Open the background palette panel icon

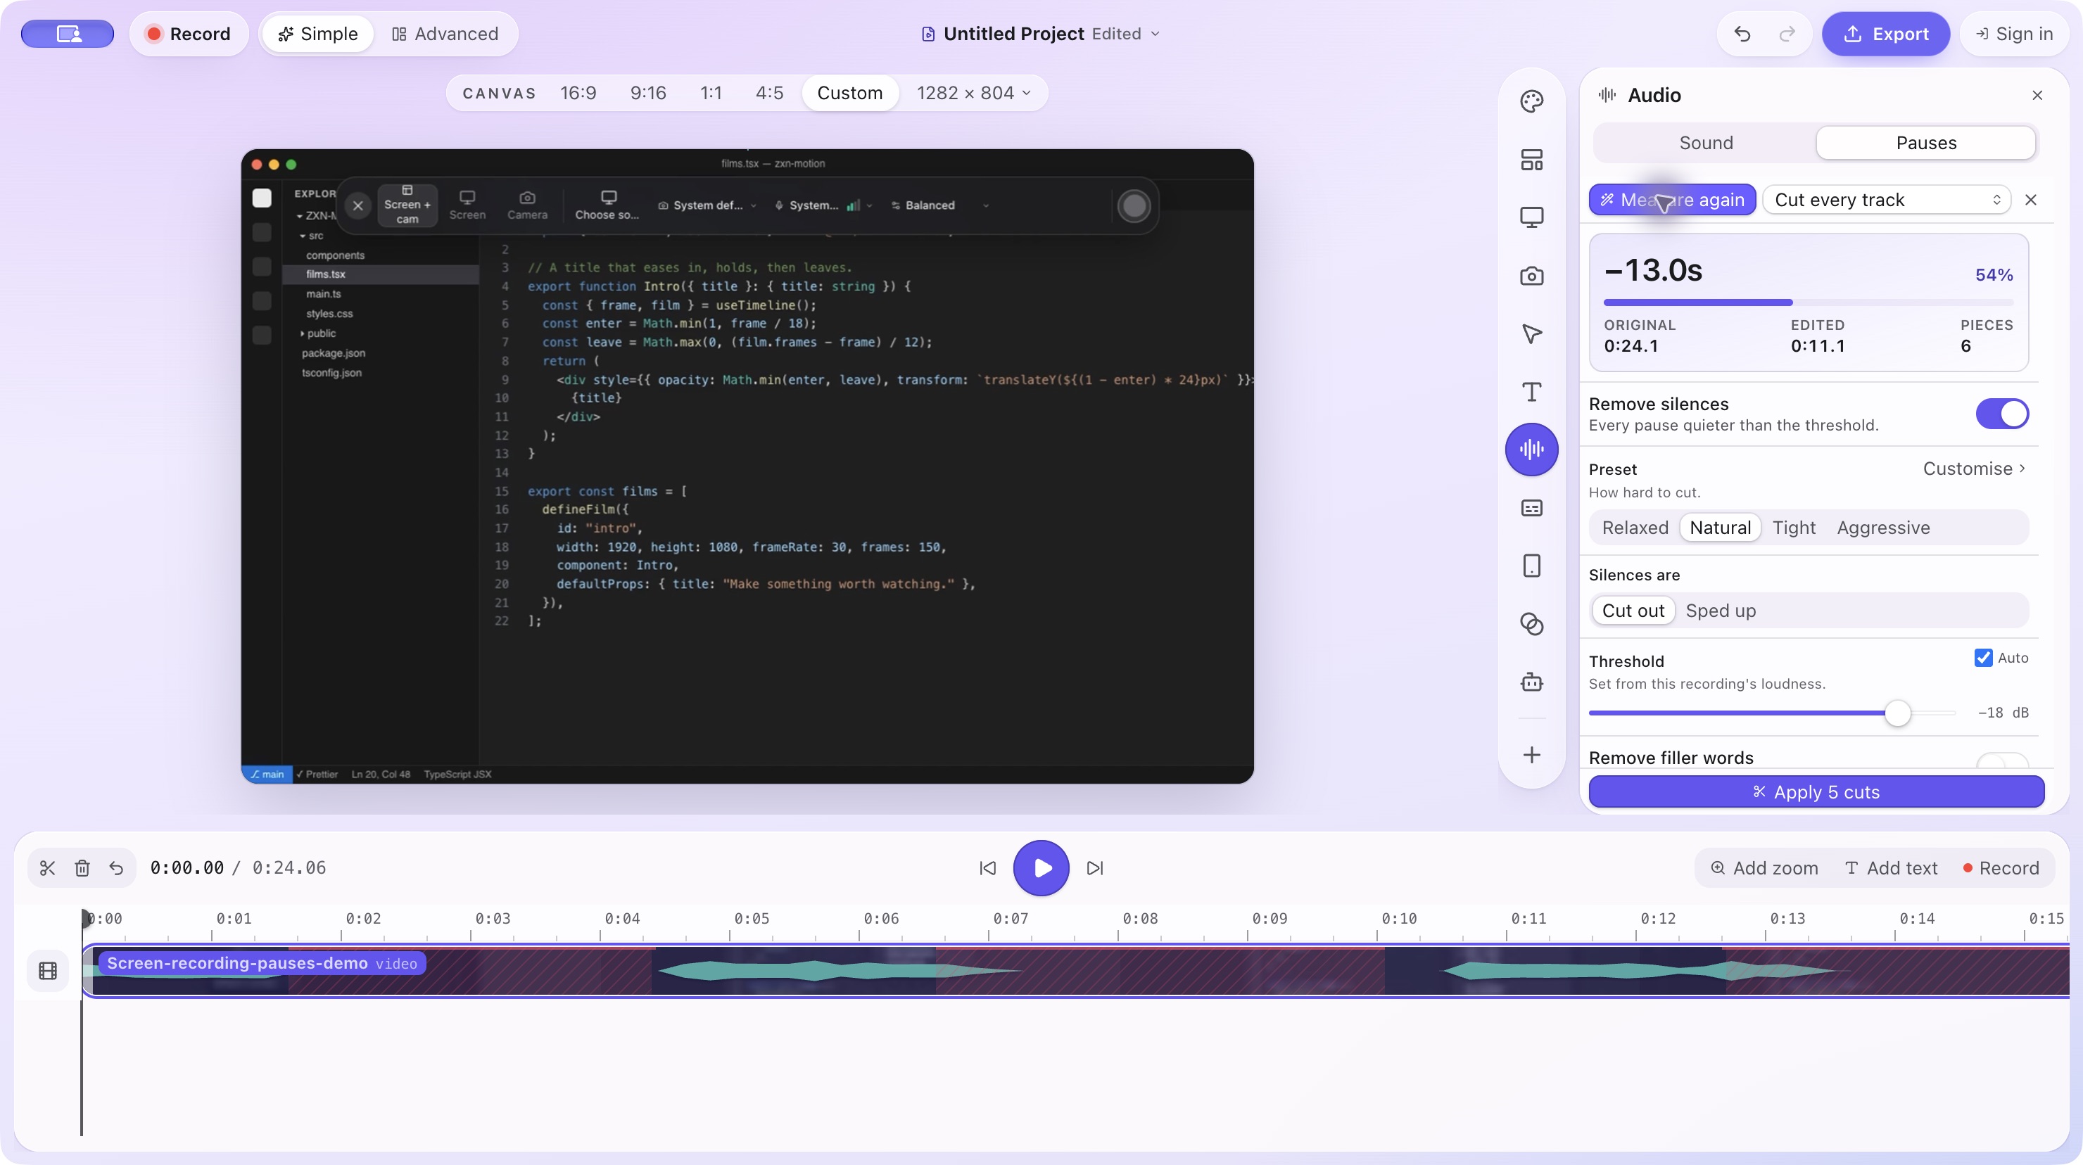coord(1531,101)
